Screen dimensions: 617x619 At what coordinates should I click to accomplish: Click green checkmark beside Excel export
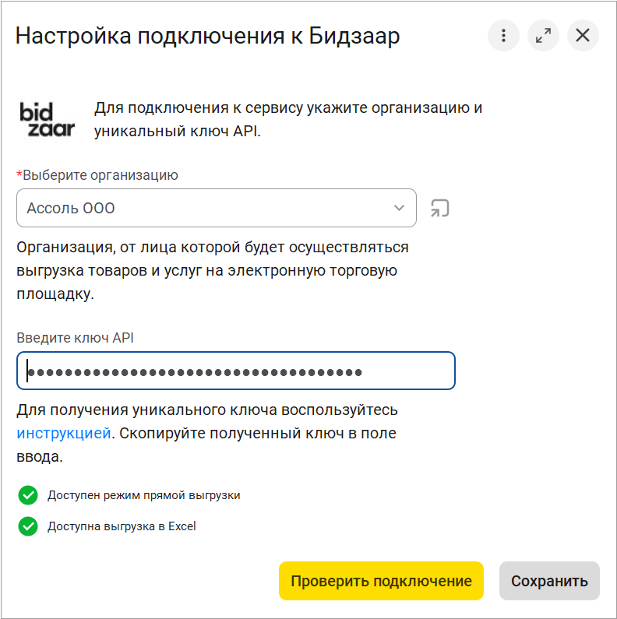click(x=28, y=526)
